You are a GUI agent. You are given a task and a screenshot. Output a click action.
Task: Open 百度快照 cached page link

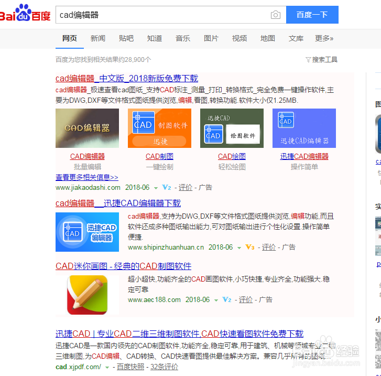(130, 367)
